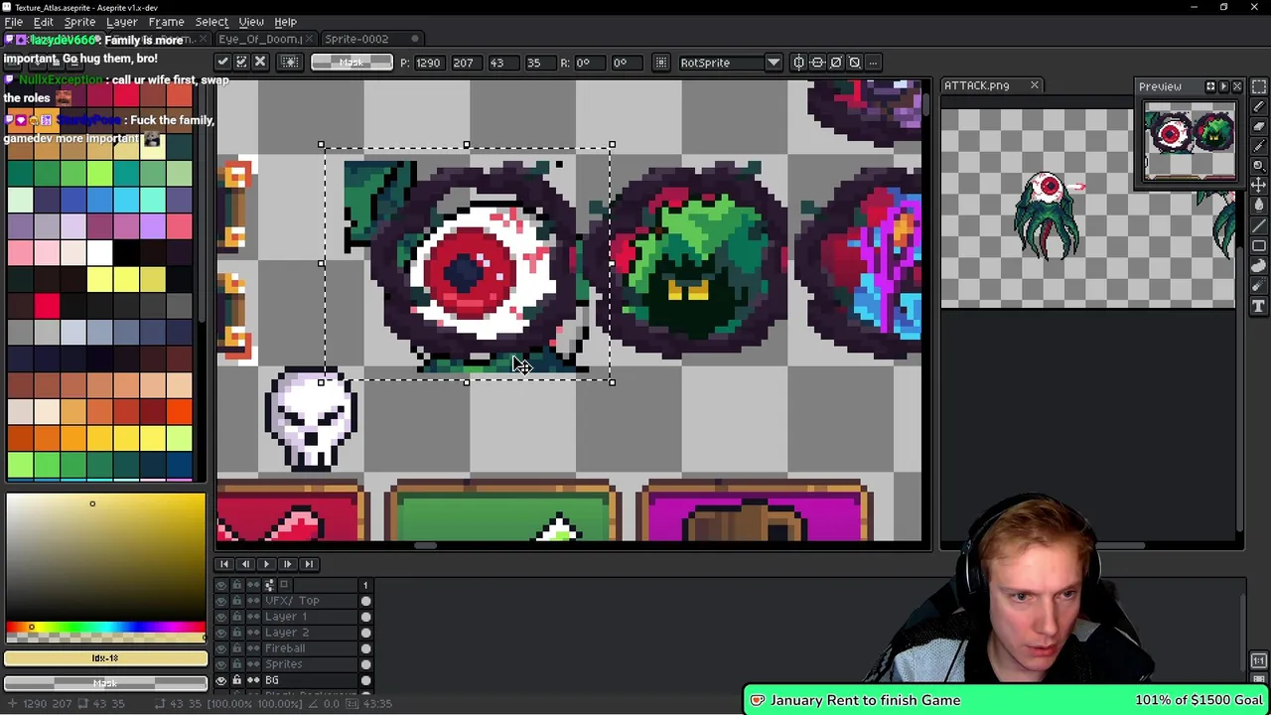Go to last frame
This screenshot has width=1271, height=715.
(x=309, y=564)
